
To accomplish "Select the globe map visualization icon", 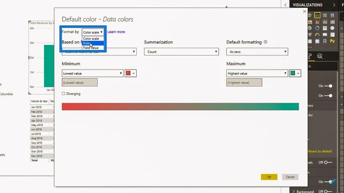I will coord(332,28).
